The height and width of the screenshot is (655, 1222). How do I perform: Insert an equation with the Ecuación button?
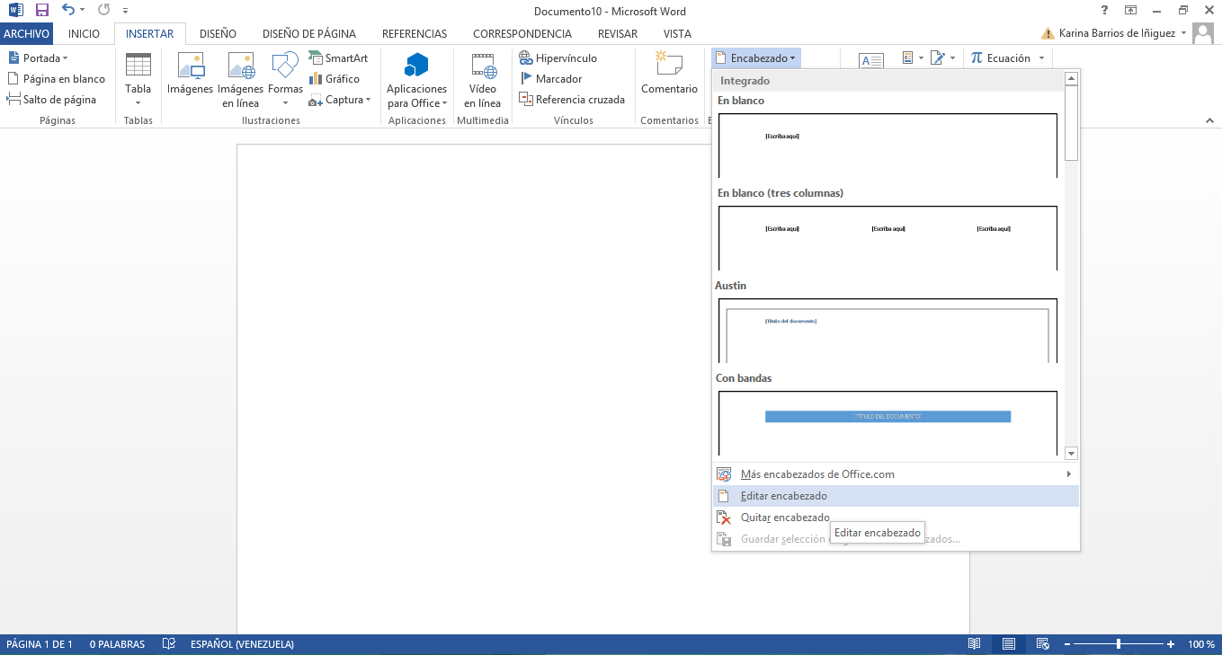(x=1001, y=58)
